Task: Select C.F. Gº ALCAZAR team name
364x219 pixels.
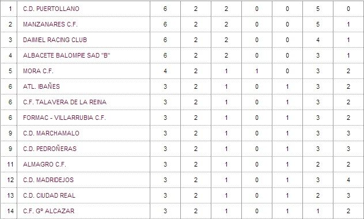Action: pos(49,211)
